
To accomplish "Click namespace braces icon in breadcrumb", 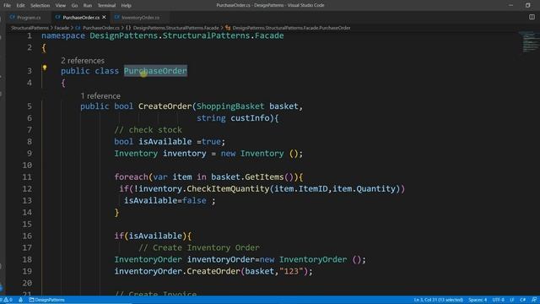I will 128,28.
